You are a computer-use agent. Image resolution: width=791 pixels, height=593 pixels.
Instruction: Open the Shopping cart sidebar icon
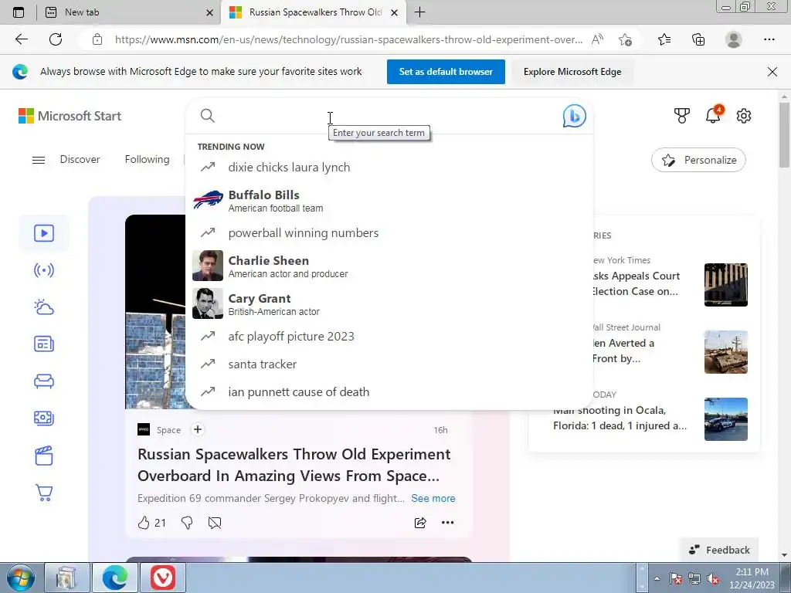(44, 493)
